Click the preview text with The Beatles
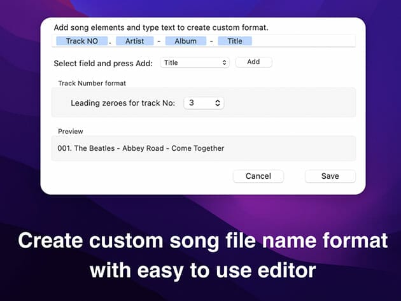This screenshot has width=401, height=301. click(x=141, y=148)
